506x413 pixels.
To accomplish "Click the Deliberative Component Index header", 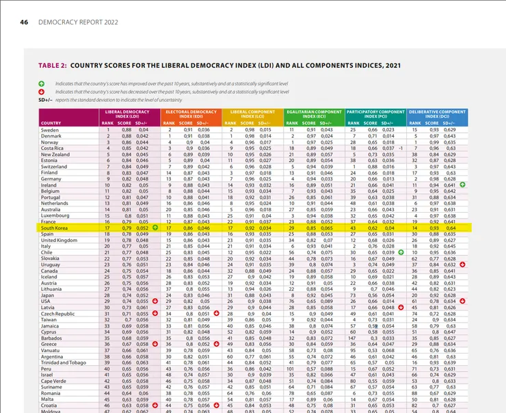I will click(x=437, y=114).
